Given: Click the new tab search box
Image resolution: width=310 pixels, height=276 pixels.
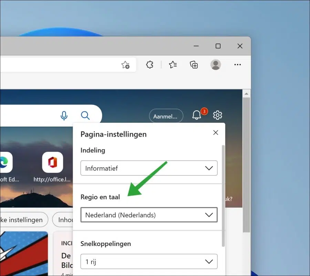Looking at the screenshot, I should click(51, 116).
